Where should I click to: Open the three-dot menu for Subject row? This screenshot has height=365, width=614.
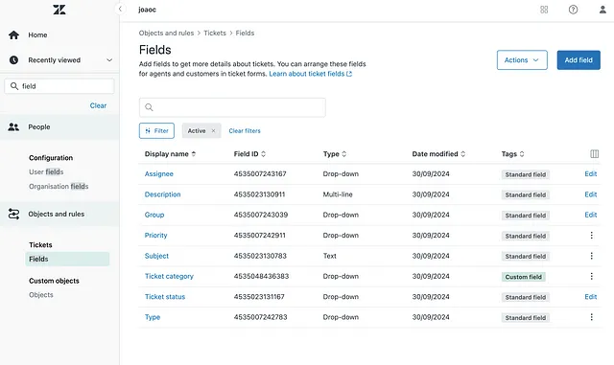tap(591, 256)
